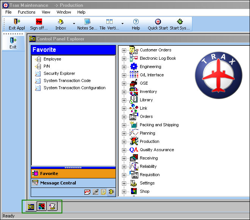Click the GSE vehicle icon
Screen dimensions: 250x220
coord(134,83)
